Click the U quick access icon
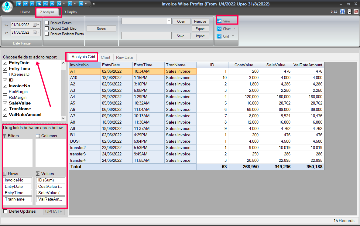The height and width of the screenshot is (226, 360). 81,4
